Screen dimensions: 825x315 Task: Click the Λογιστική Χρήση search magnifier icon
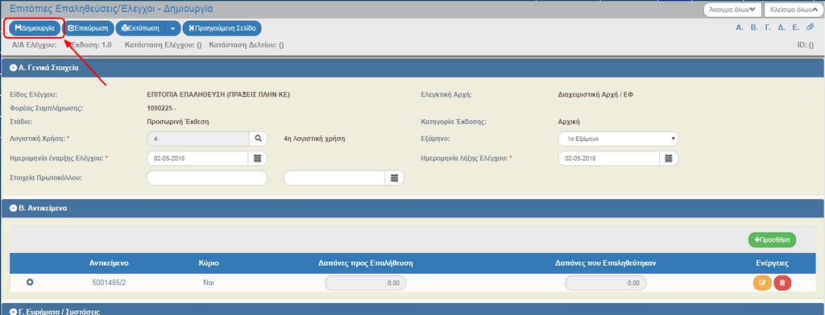[x=258, y=139]
